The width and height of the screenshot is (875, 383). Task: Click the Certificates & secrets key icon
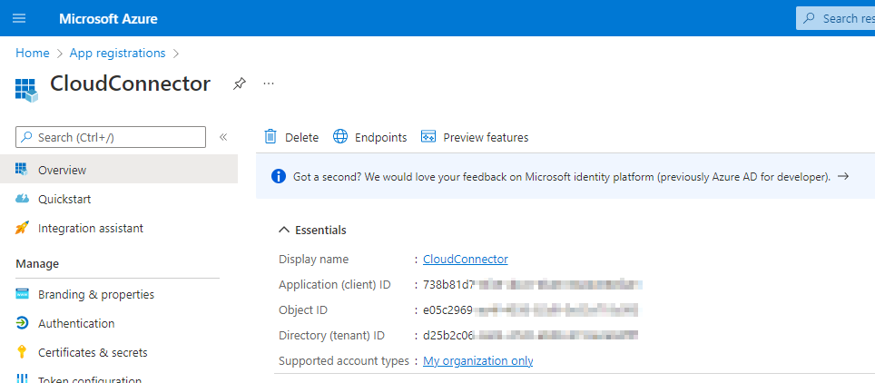coord(22,352)
